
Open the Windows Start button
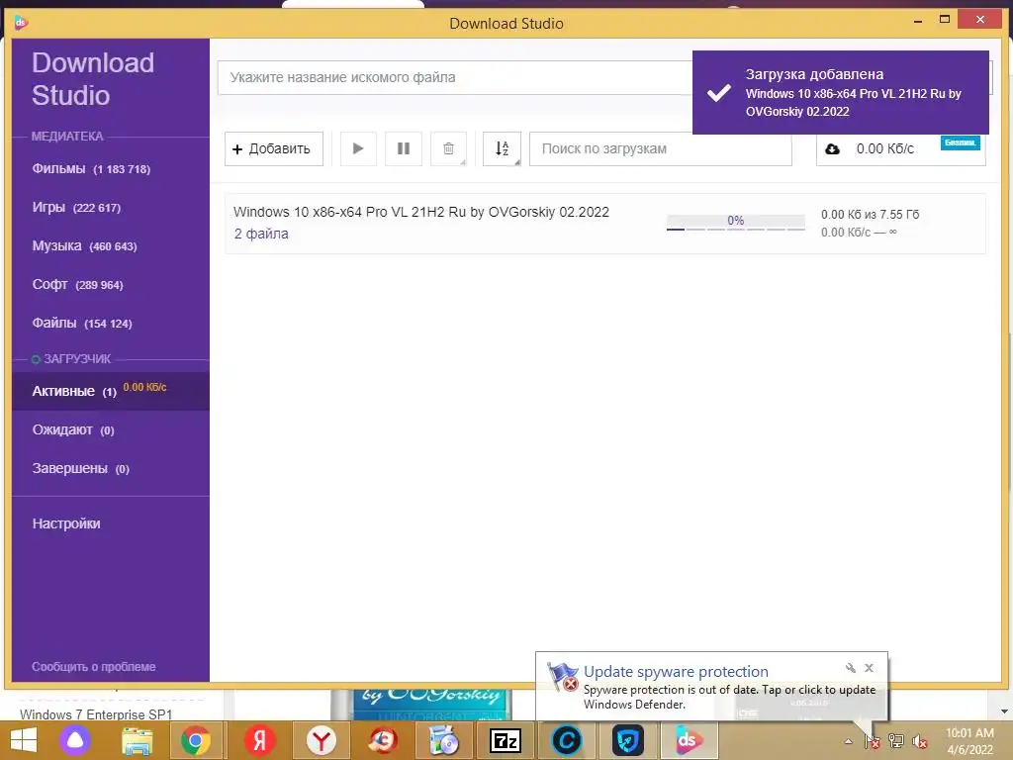[24, 740]
